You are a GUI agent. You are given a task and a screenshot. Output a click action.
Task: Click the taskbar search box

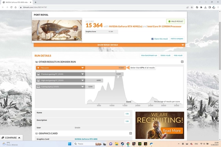(x=87, y=144)
